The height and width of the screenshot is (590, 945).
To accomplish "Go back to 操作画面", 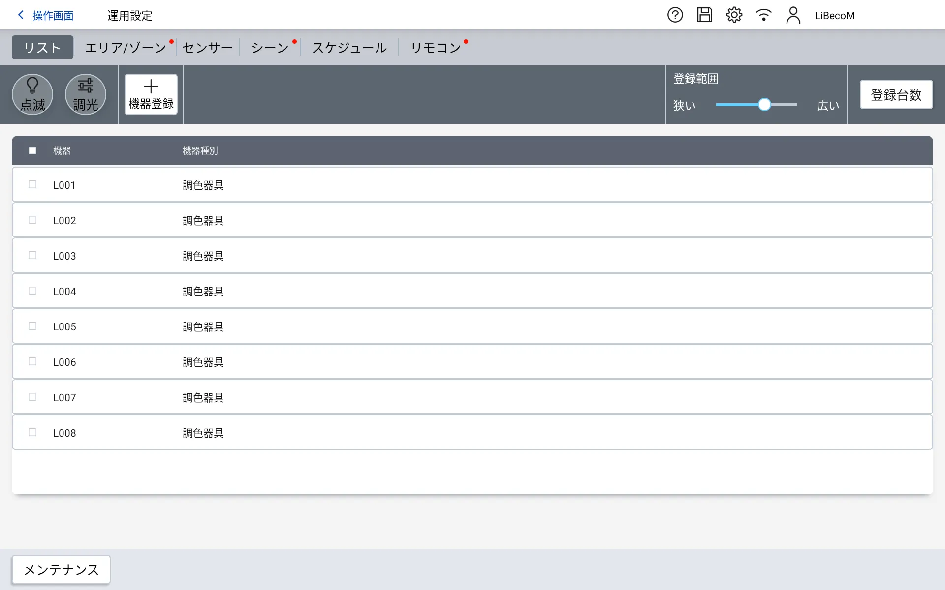I will [x=46, y=16].
